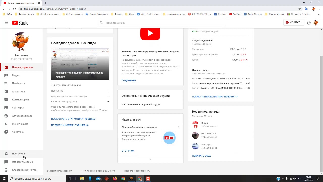Viewport: 323px width, 182px height.
Task: Open subscriber Лис - крыс avatar
Action: click(x=195, y=146)
